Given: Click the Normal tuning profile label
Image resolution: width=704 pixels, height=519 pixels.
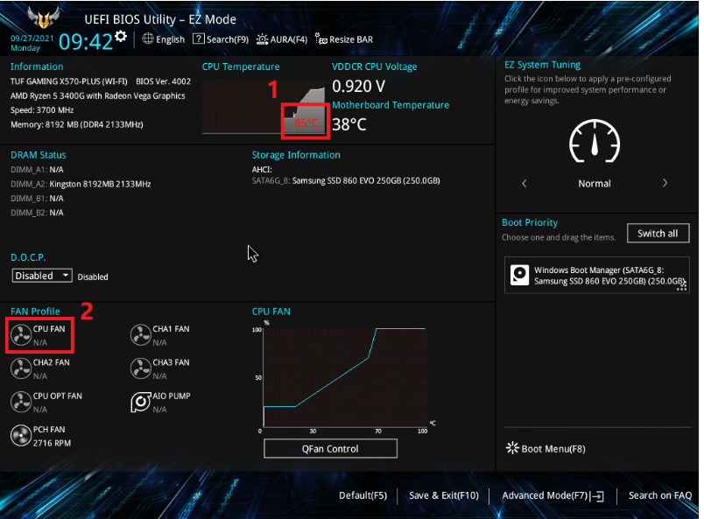Looking at the screenshot, I should tap(595, 184).
